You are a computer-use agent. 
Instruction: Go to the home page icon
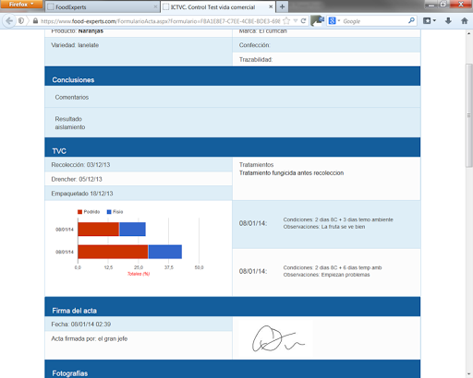tap(465, 21)
